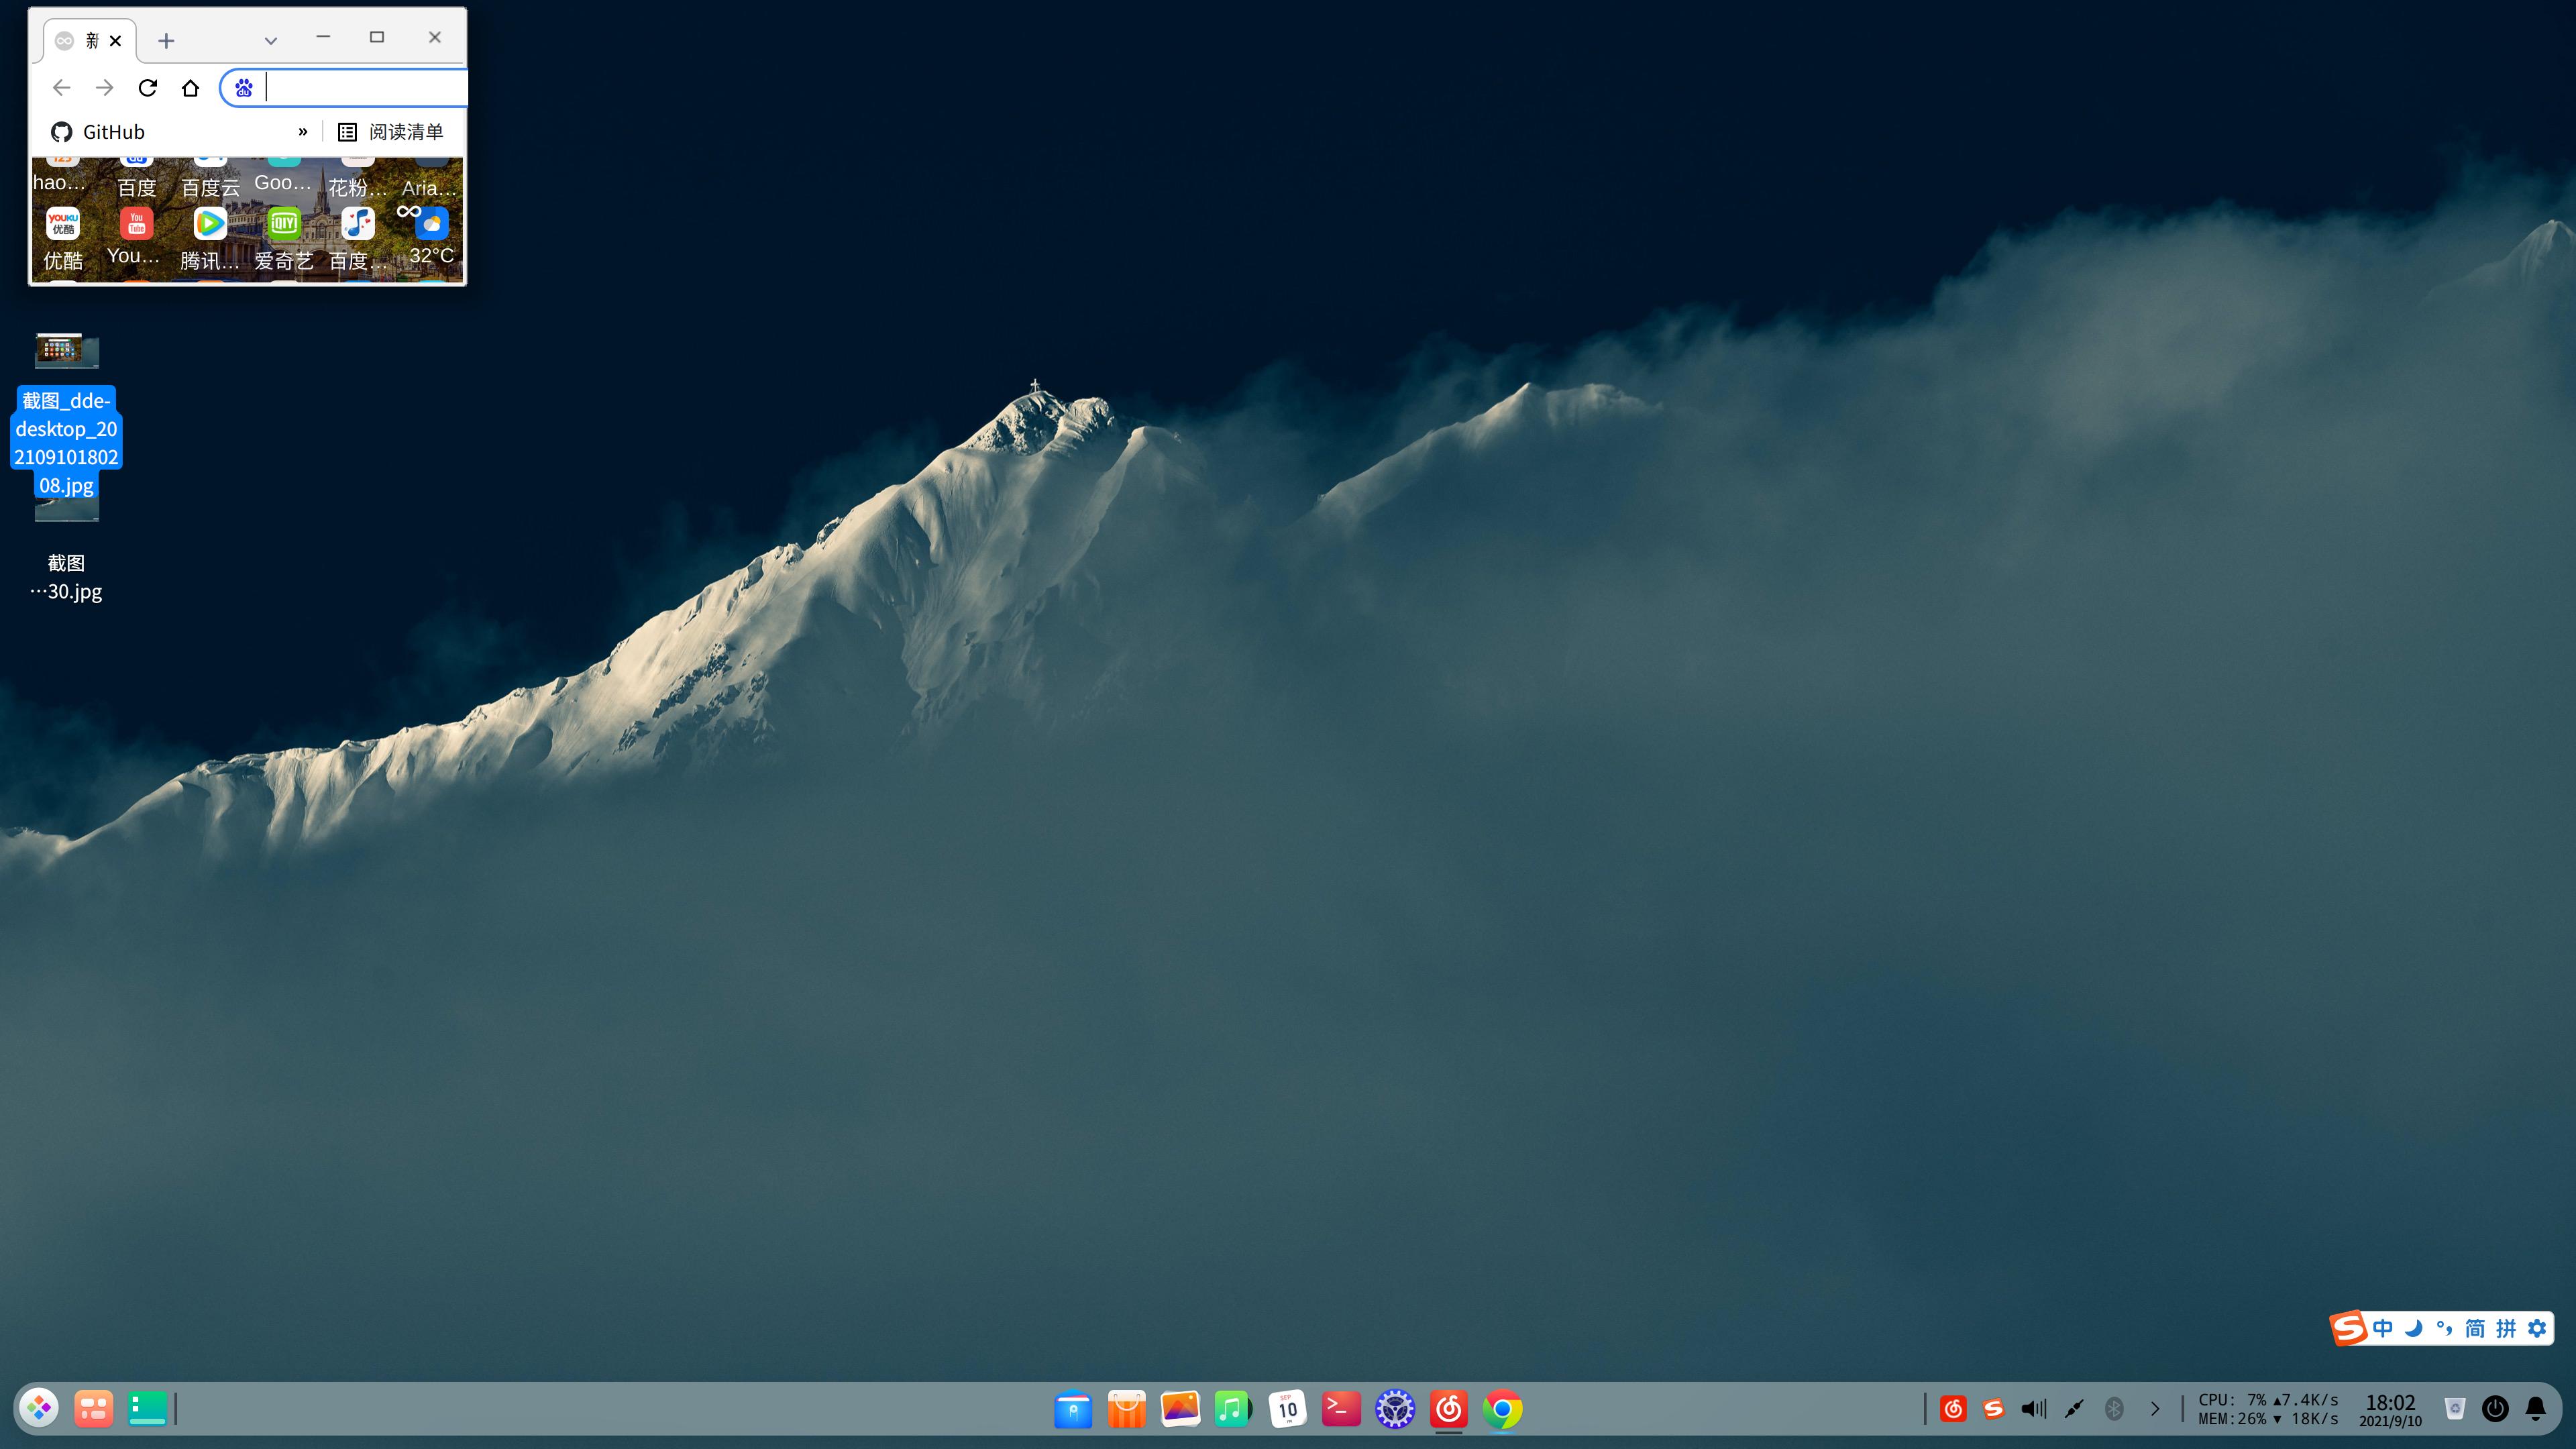
Task: Focus the browser address bar
Action: pos(360,88)
